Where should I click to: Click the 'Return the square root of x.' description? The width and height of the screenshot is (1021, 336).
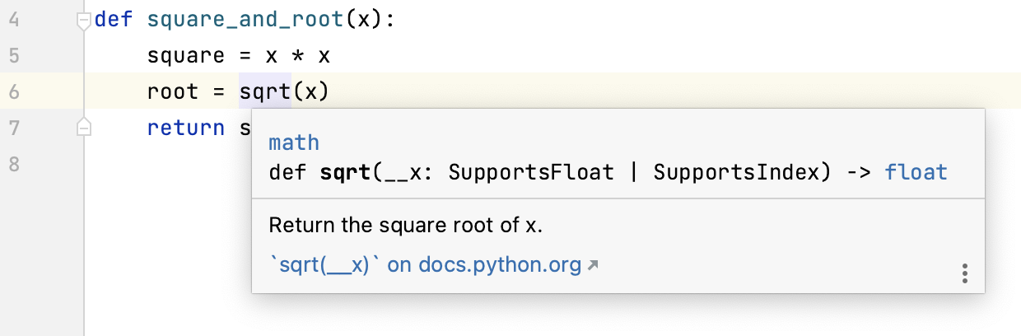click(x=406, y=226)
